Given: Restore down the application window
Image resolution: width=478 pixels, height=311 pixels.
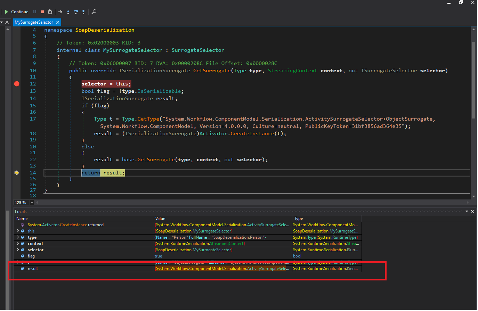Looking at the screenshot, I should (x=461, y=2).
